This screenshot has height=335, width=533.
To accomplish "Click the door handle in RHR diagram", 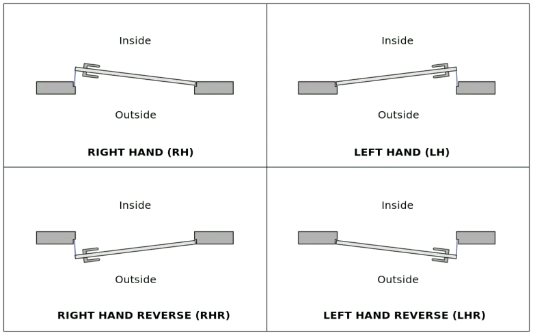I will (91, 255).
